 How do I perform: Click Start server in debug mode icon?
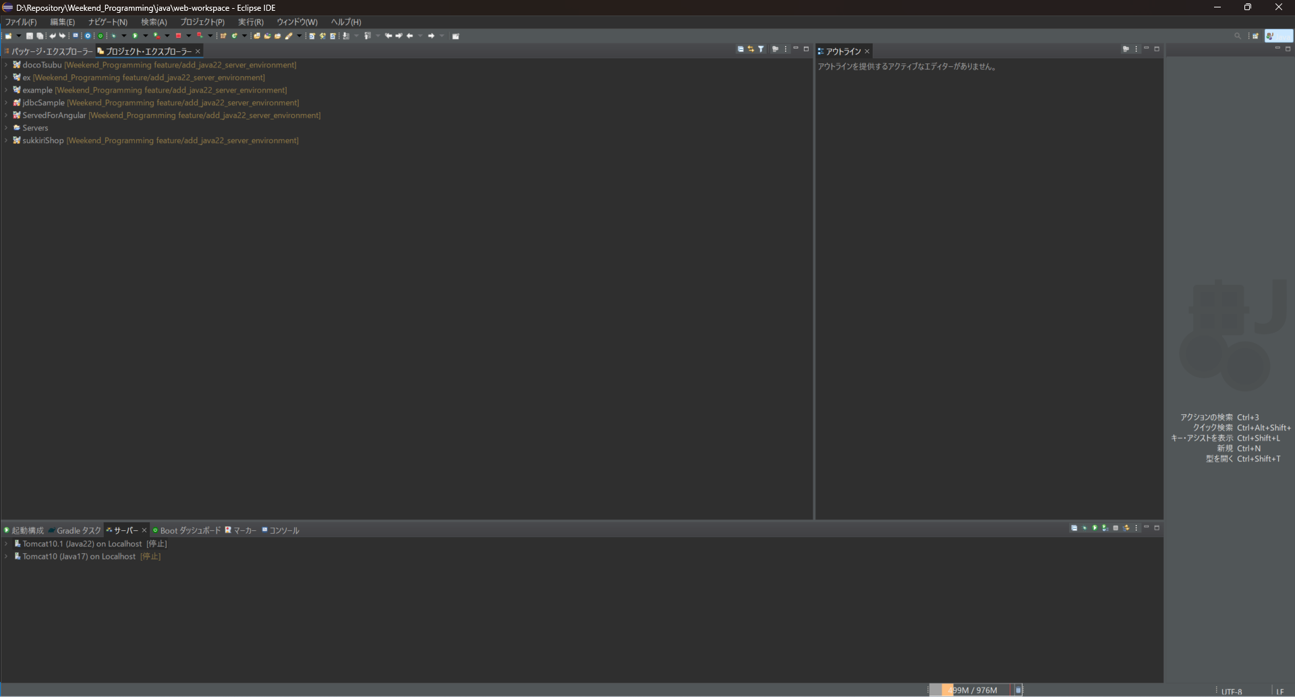pyautogui.click(x=1085, y=528)
